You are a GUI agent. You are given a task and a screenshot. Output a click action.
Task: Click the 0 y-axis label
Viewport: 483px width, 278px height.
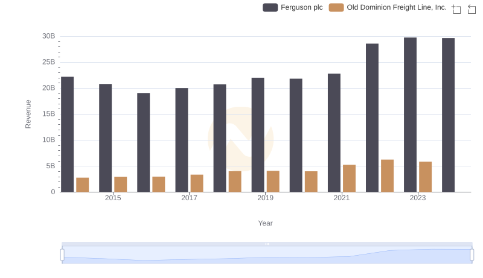53,192
